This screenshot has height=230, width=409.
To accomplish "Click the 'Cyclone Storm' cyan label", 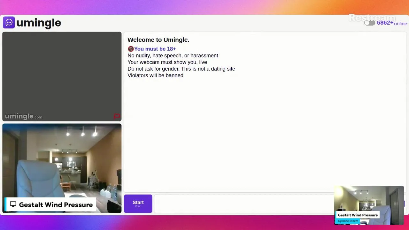I will point(348,221).
